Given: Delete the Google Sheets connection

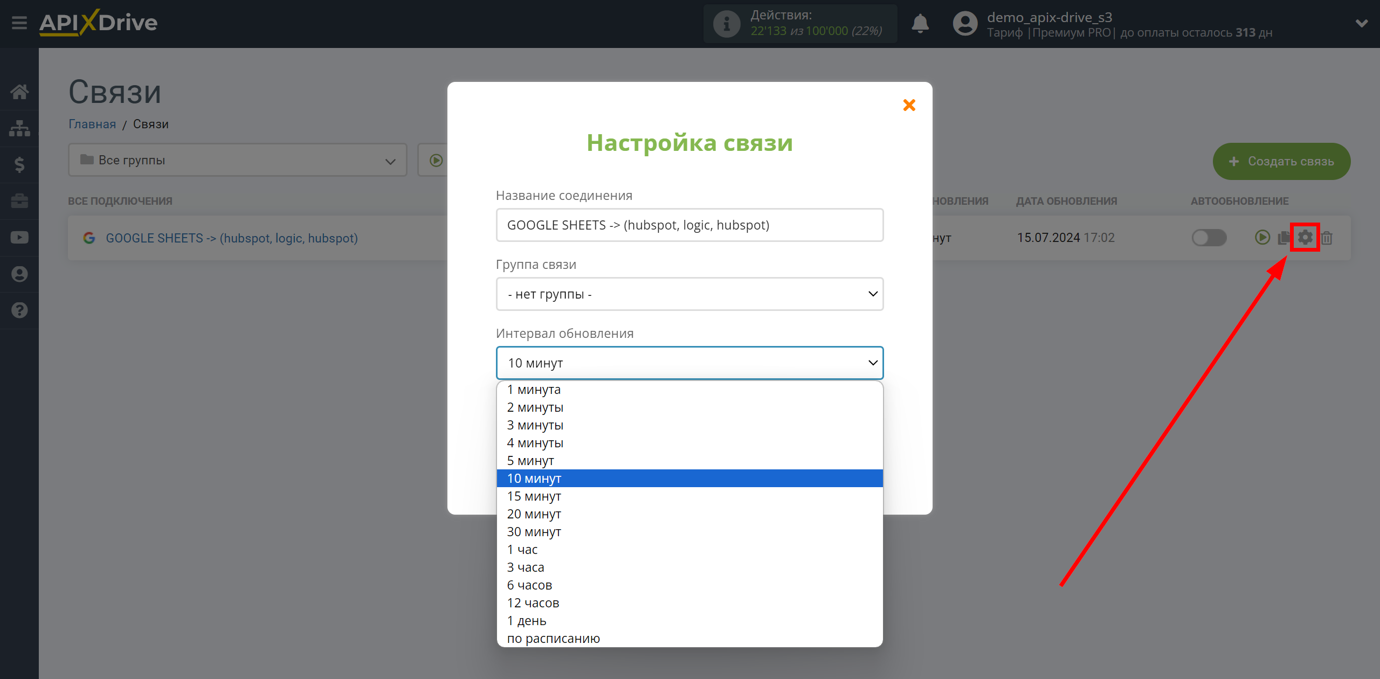Looking at the screenshot, I should [x=1327, y=238].
